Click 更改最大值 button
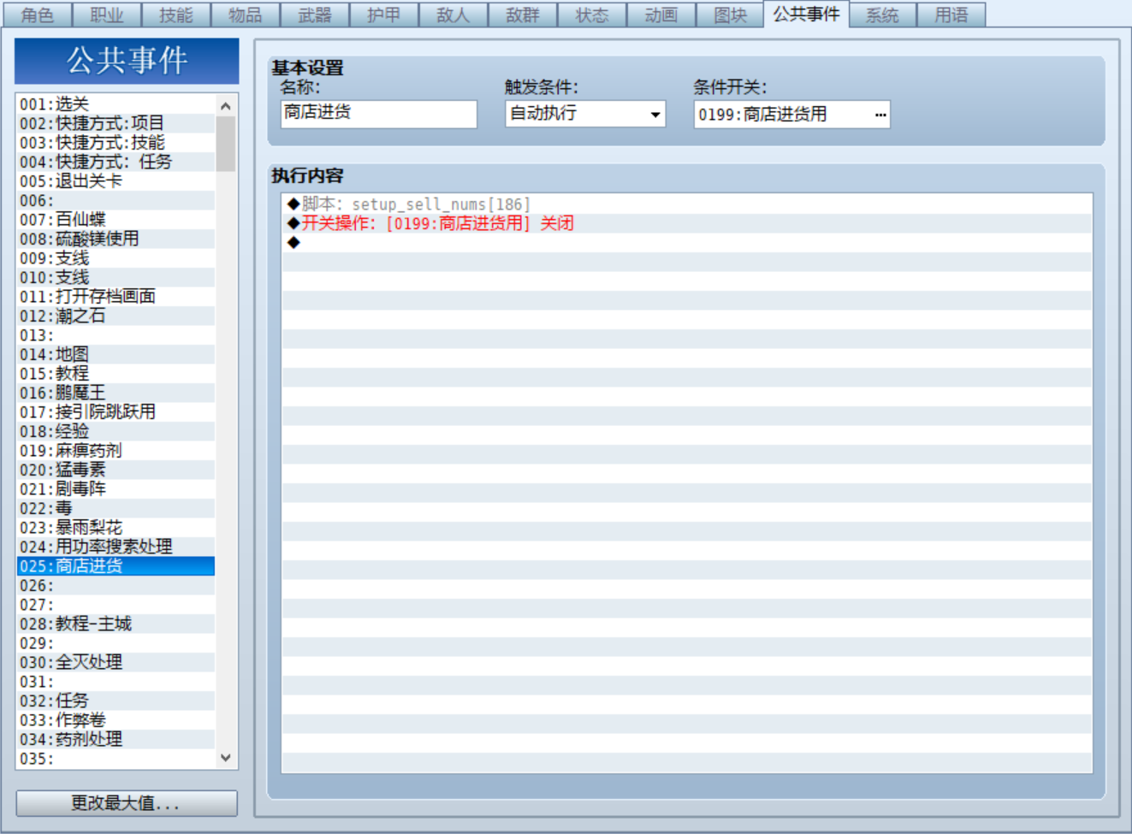 pos(127,803)
